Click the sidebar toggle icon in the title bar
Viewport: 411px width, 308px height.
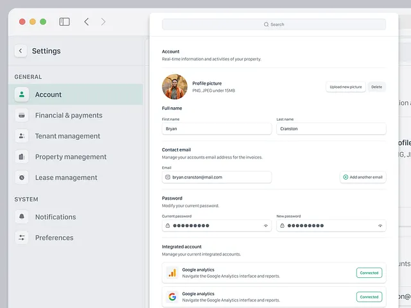[64, 22]
